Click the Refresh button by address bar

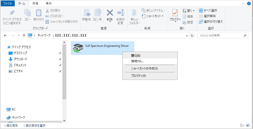click(192, 36)
